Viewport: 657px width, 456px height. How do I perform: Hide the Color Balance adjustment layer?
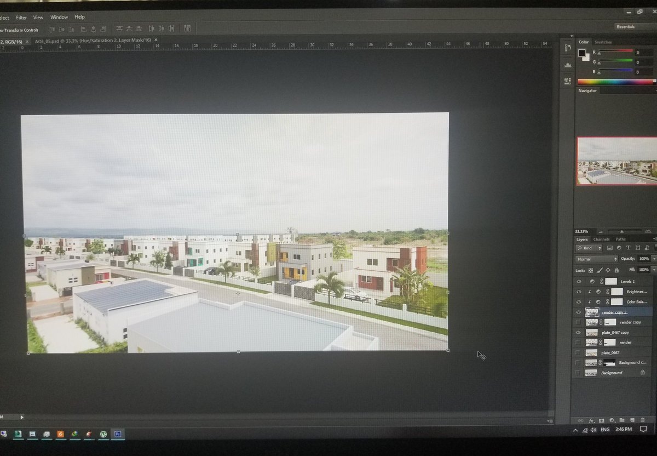point(579,301)
